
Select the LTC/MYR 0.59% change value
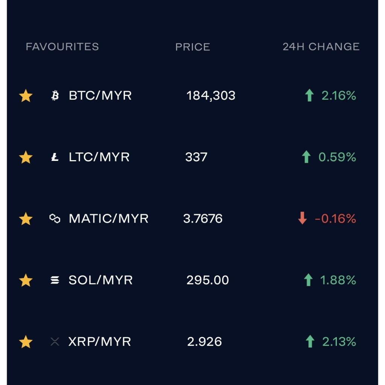(337, 157)
